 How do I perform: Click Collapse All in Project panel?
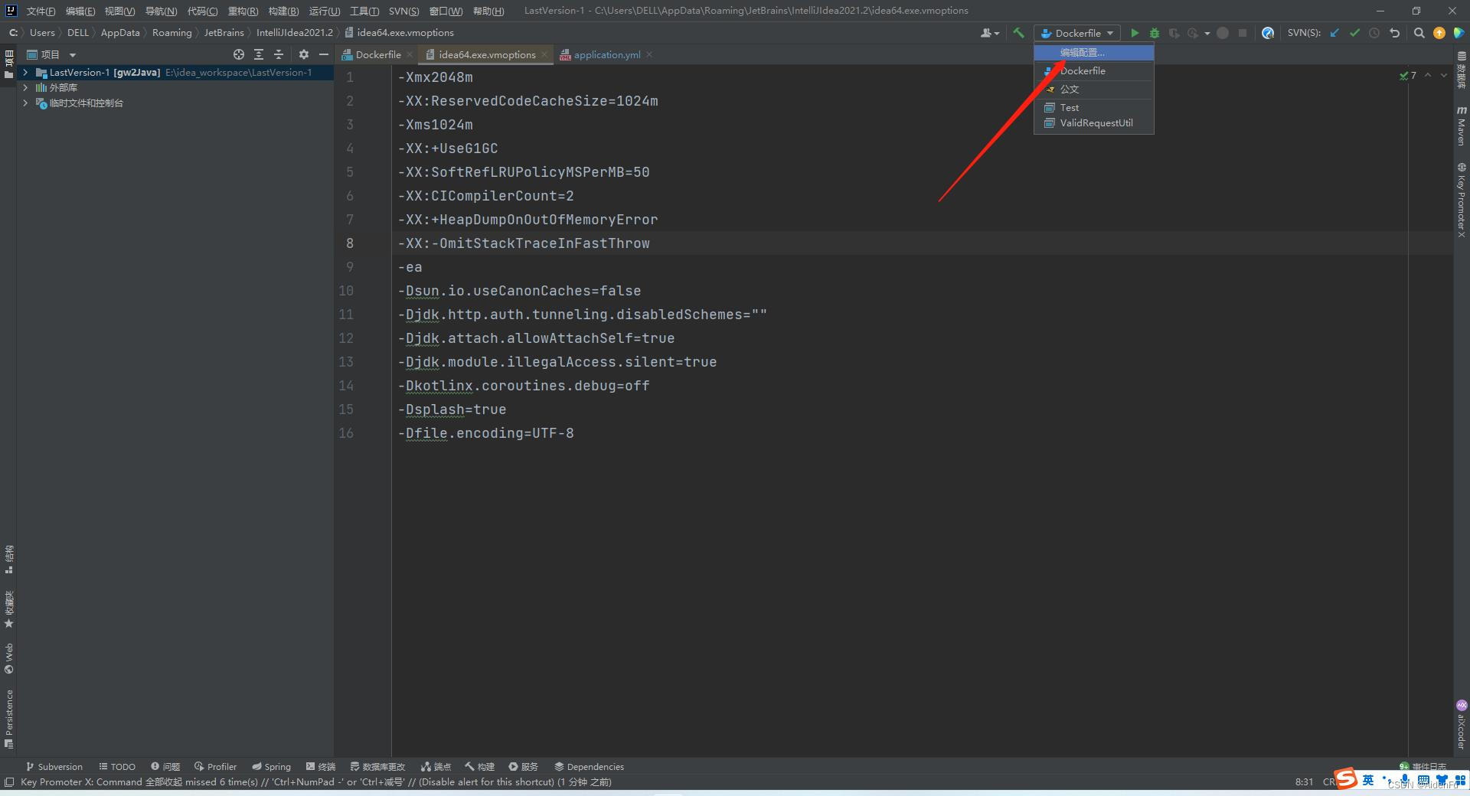279,54
